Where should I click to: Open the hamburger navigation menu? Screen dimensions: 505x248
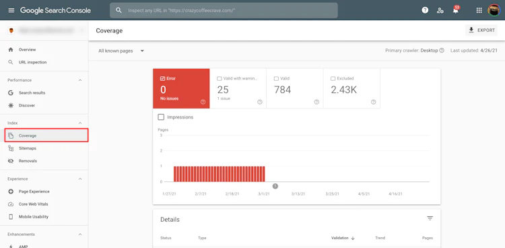[11, 10]
